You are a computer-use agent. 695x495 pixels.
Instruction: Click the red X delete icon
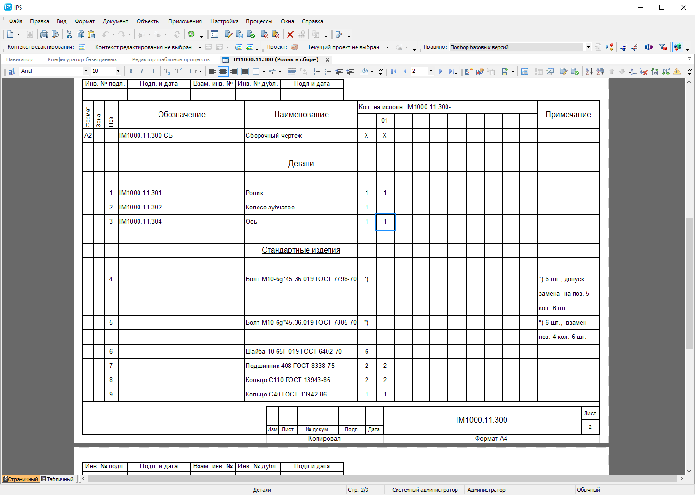(290, 34)
